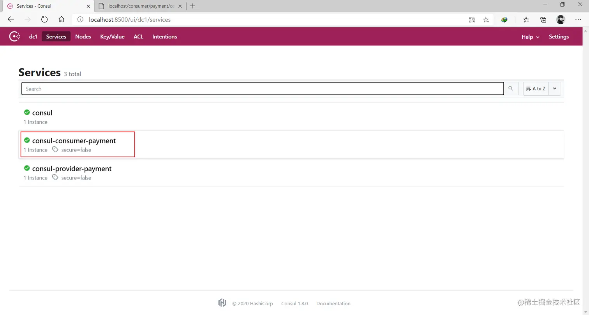Click the HashiCorp logo in the footer
The height and width of the screenshot is (315, 589).
tap(222, 303)
